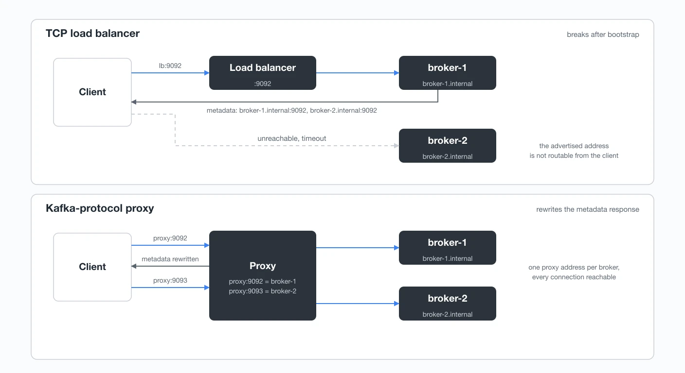Select the "lb:9092" arrow label

[170, 66]
